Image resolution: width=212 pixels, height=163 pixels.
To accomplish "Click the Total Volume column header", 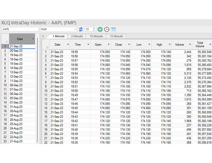I will (x=202, y=44).
